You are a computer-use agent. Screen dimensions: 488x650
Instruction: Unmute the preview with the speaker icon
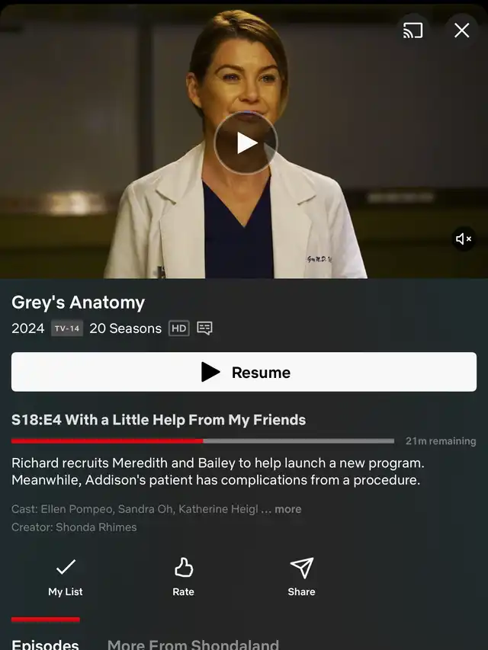click(x=464, y=239)
